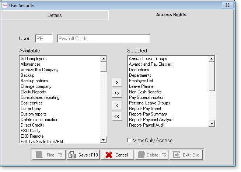Click the Save : F10 button

pyautogui.click(x=83, y=155)
